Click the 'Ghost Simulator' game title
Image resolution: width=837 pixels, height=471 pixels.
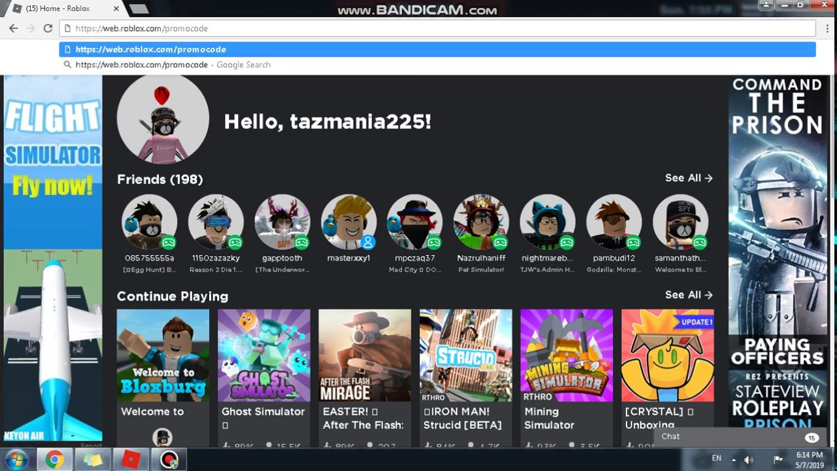coord(263,411)
